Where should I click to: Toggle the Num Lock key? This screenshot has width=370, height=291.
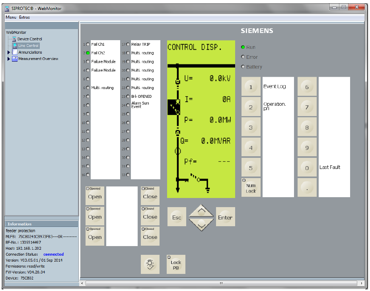(x=251, y=187)
